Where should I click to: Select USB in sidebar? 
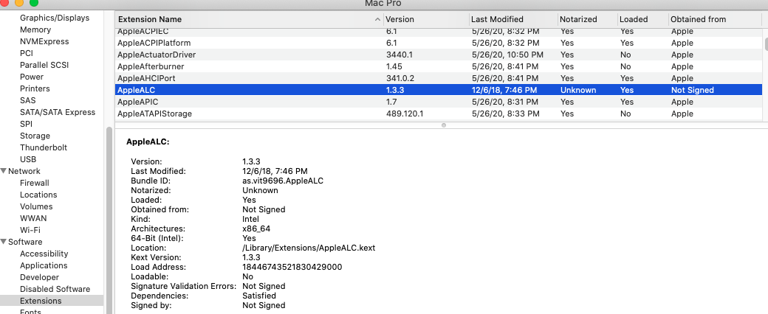coord(28,159)
